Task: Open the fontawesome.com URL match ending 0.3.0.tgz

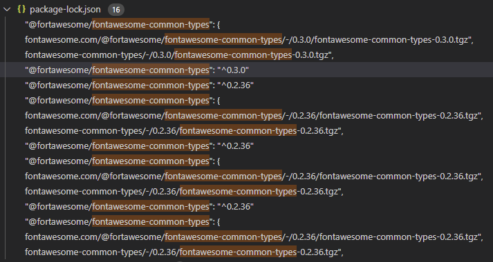Action: click(x=250, y=40)
